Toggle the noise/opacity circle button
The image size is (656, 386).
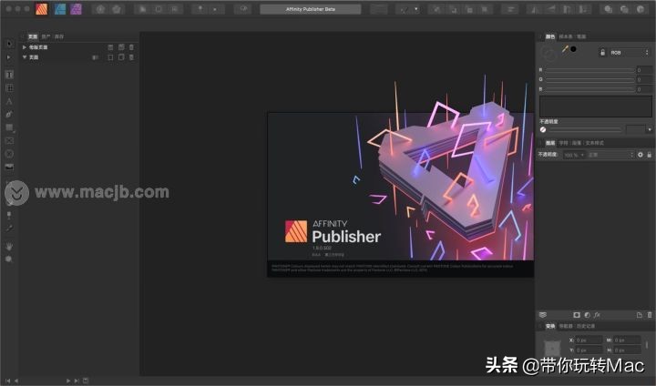pos(543,129)
